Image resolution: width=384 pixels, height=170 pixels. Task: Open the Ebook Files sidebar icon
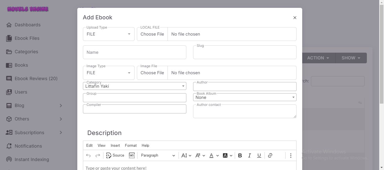(x=9, y=38)
